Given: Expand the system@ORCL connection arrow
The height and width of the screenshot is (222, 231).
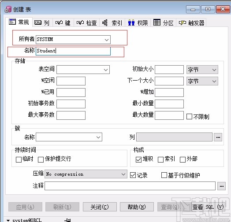Looking at the screenshot, I should [x=8, y=220].
